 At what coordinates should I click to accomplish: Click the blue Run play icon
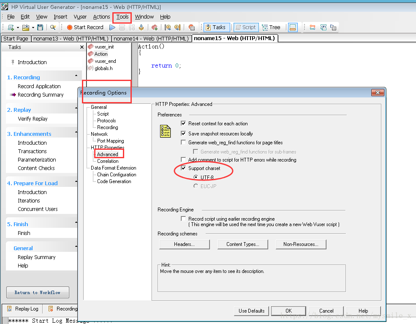click(112, 27)
